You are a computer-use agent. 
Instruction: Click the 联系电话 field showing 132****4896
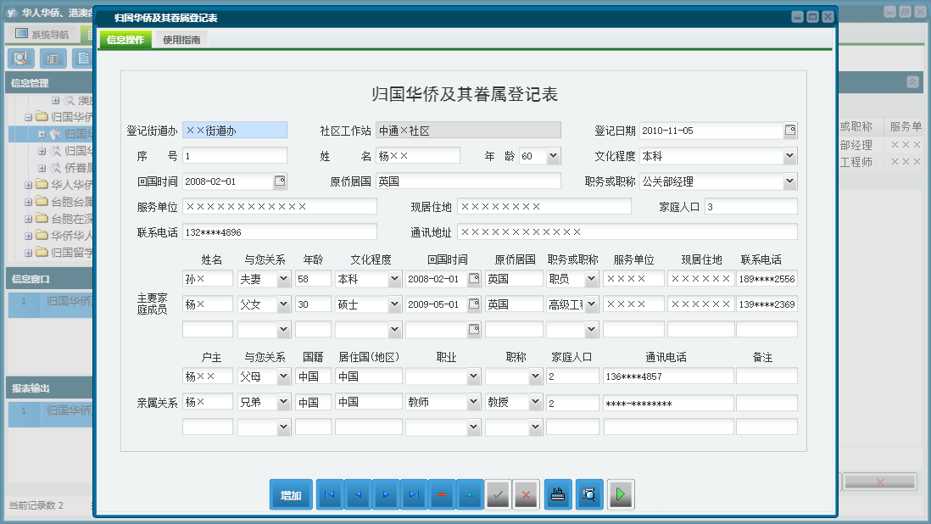[279, 232]
